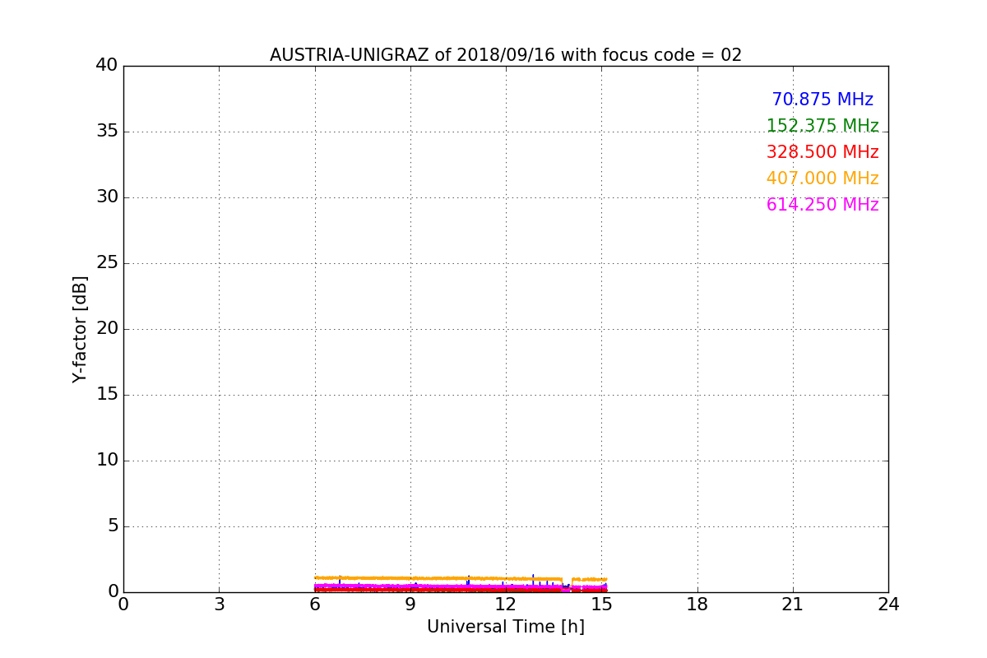The height and width of the screenshot is (658, 987).
Task: Select the 70.875 MHz legend label
Action: pos(822,100)
